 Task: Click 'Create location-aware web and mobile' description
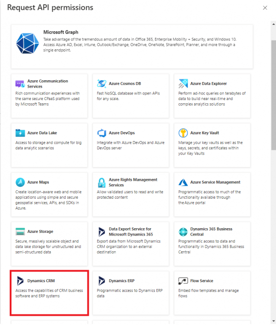[x=48, y=200]
